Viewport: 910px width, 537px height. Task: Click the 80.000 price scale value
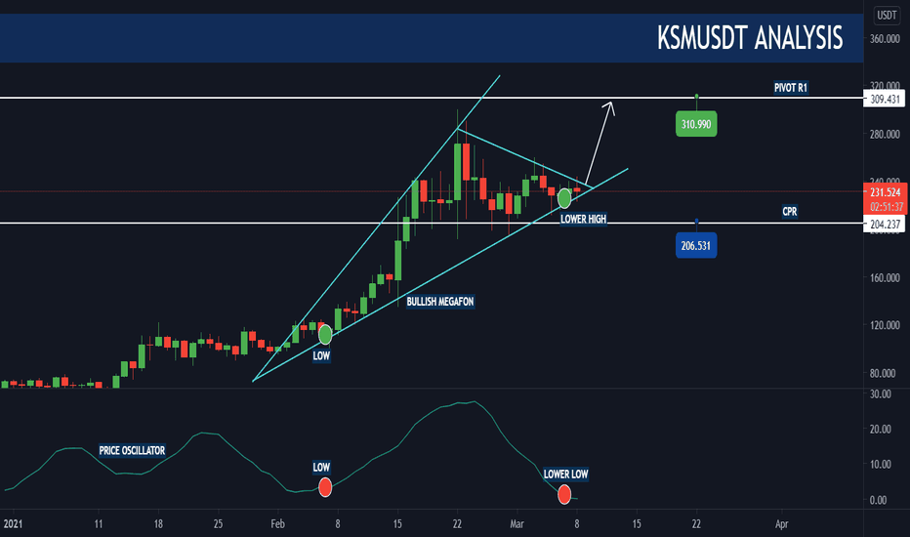pos(883,373)
